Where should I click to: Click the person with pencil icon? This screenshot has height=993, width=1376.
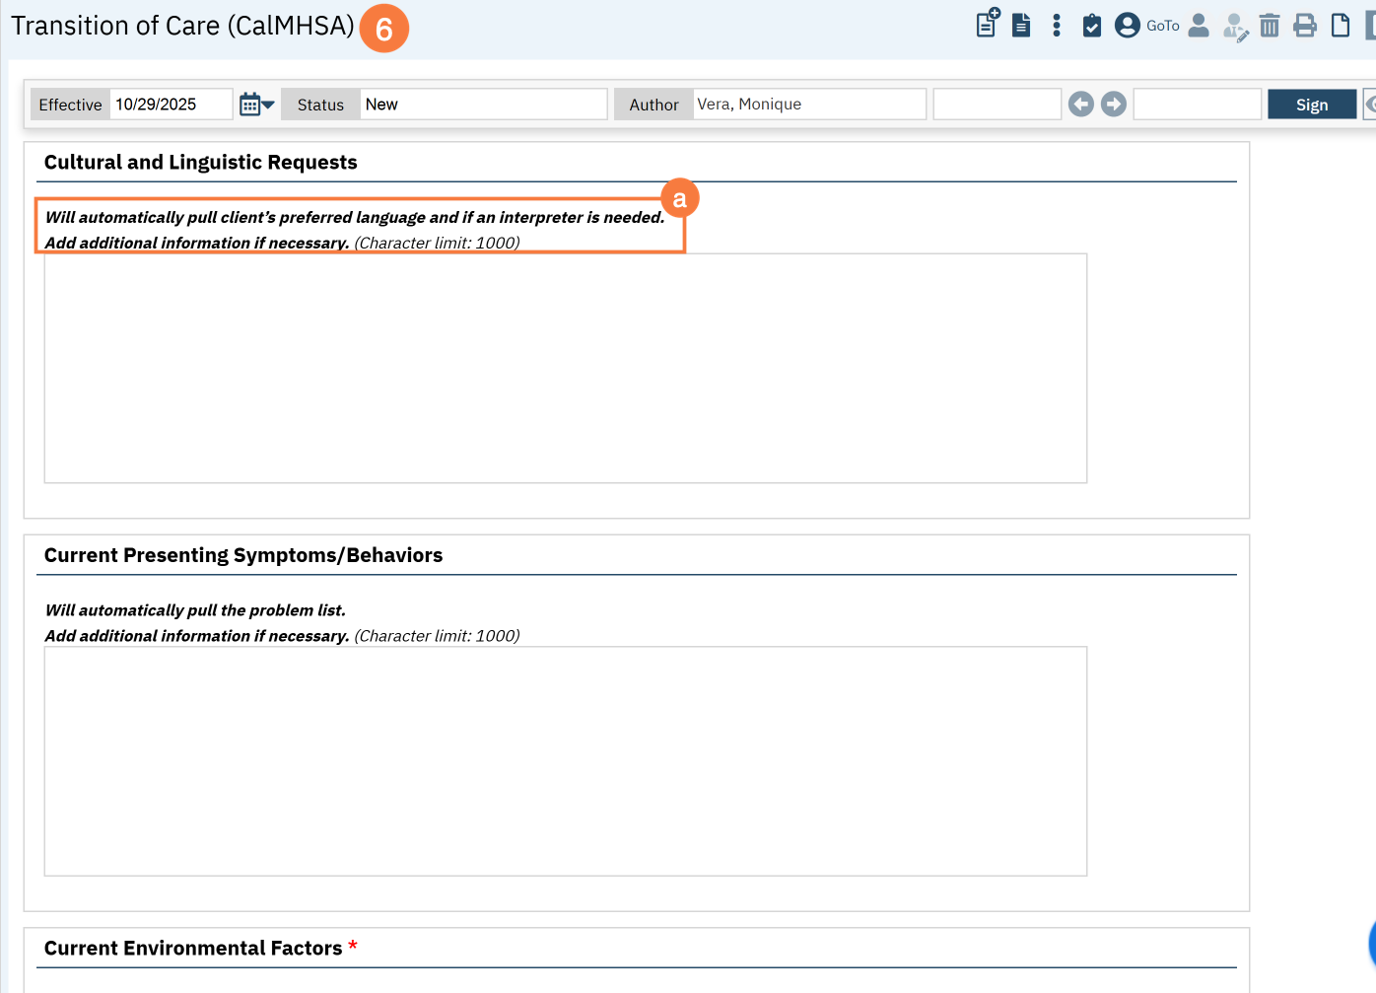point(1234,27)
